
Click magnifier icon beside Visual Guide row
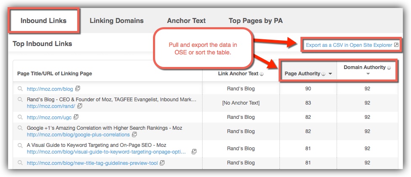point(20,146)
